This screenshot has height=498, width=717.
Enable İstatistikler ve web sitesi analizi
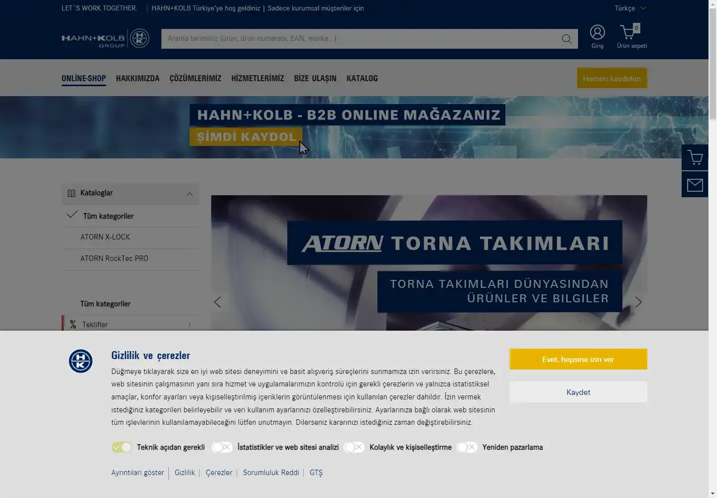click(x=222, y=447)
